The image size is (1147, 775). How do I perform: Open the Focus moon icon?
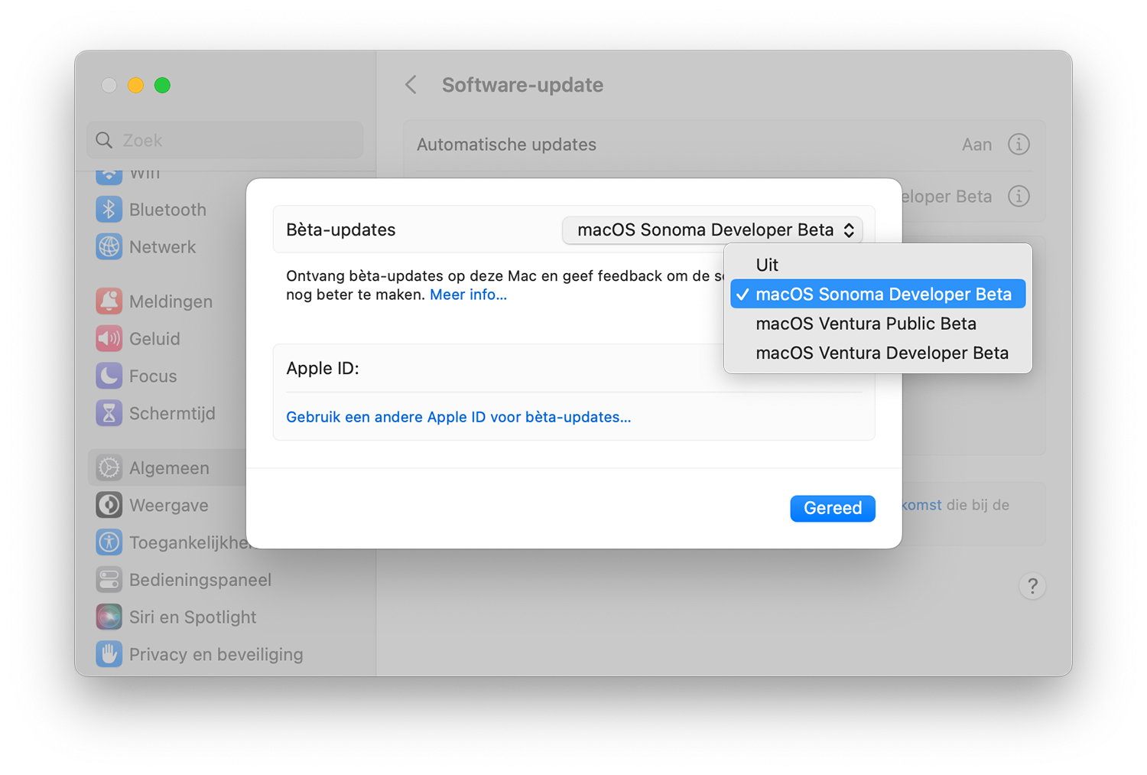109,376
